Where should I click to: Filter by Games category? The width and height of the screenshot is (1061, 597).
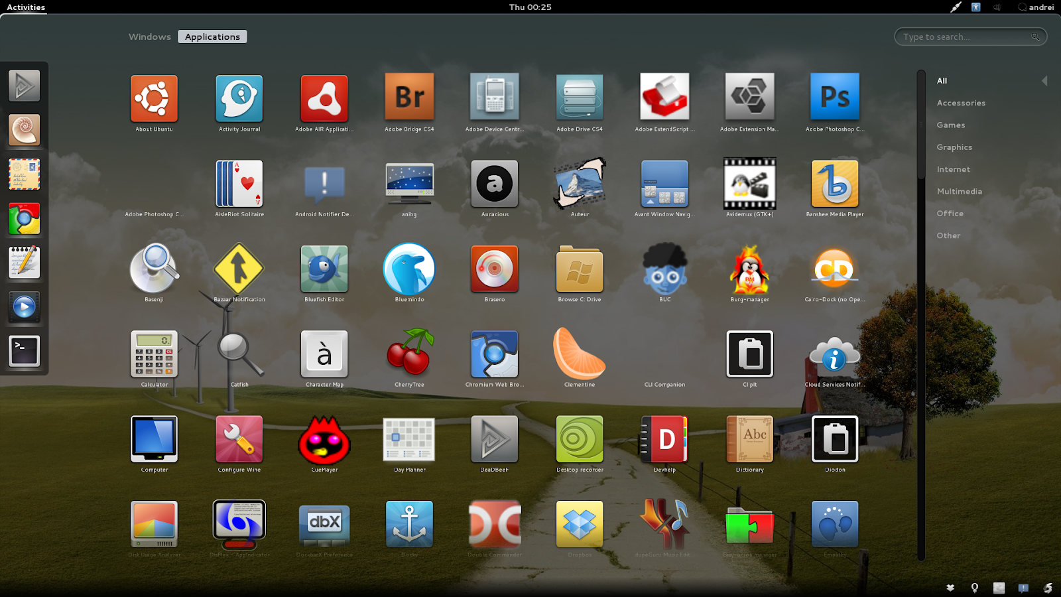click(951, 125)
